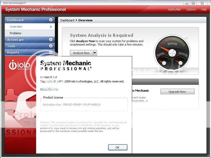Click the ActiveCare section header label
This screenshot has height=158, width=211.
point(15,40)
